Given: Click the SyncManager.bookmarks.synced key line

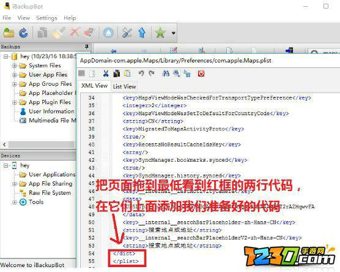Looking at the screenshot, I should (x=185, y=160).
